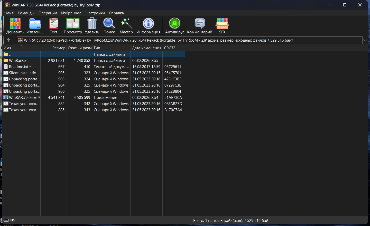Sort by the Дата изменения column header
This screenshot has height=226, width=370.
click(x=146, y=48)
